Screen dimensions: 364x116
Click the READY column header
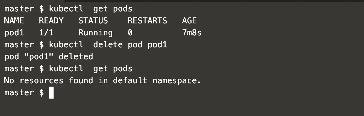[x=51, y=21]
